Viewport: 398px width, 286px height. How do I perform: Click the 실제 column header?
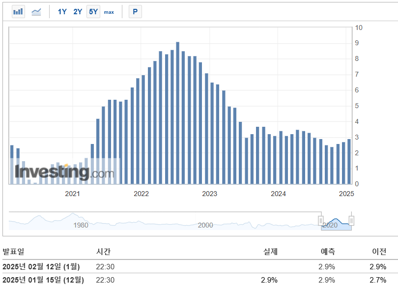pos(270,251)
